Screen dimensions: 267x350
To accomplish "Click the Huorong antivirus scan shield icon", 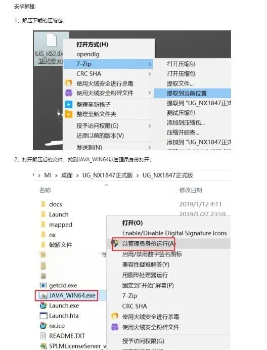I will [69, 83].
